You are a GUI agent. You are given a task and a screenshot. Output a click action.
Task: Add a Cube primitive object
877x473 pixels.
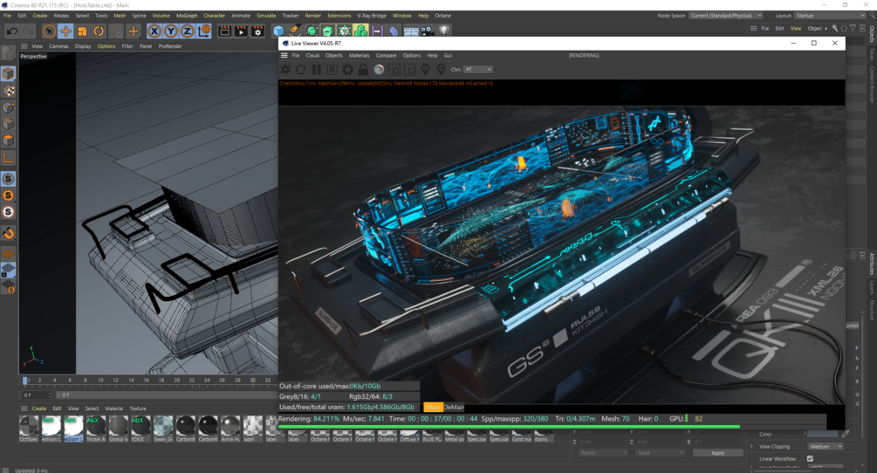(x=278, y=31)
